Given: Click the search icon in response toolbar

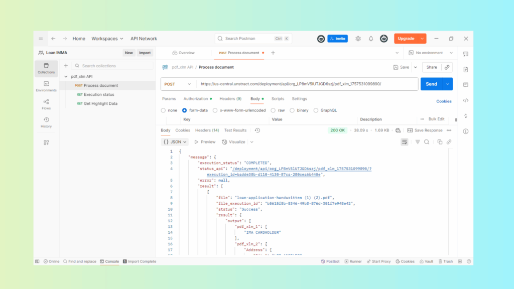Looking at the screenshot, I should (x=427, y=142).
